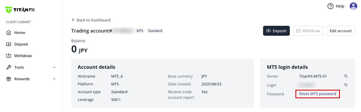This screenshot has height=112, width=361.
Task: Click the Help text label
Action: (x=340, y=6)
